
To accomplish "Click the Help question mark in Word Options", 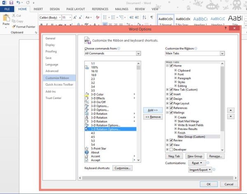I will (226, 28).
